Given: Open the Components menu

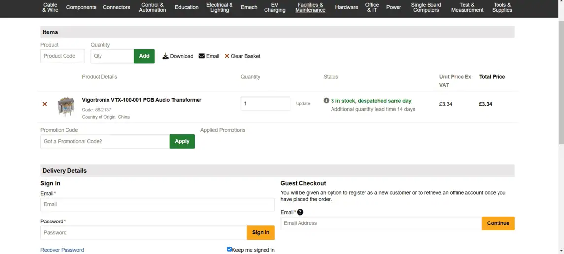Looking at the screenshot, I should pyautogui.click(x=81, y=7).
